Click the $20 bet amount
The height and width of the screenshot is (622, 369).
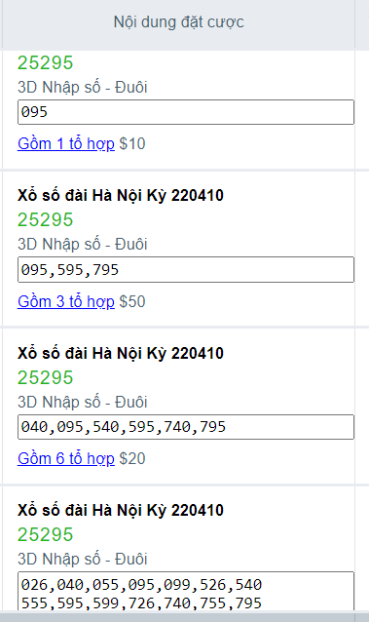point(132,458)
